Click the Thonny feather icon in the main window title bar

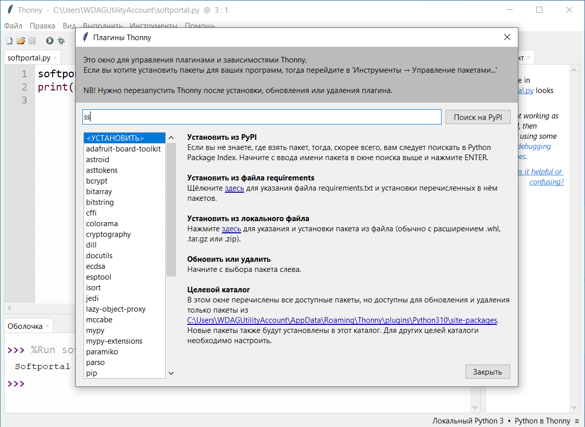pyautogui.click(x=10, y=10)
